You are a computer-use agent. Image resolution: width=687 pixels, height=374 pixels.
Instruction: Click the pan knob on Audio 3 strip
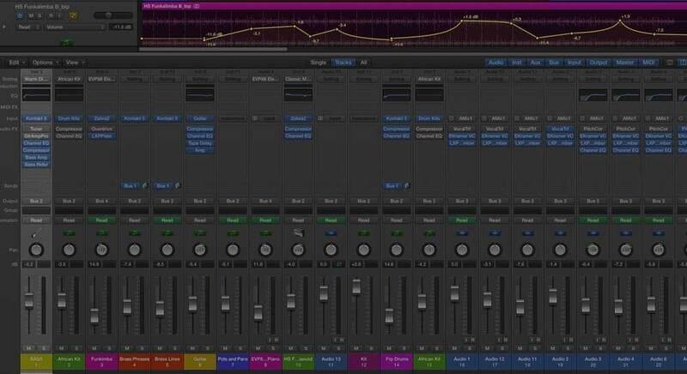click(x=593, y=250)
